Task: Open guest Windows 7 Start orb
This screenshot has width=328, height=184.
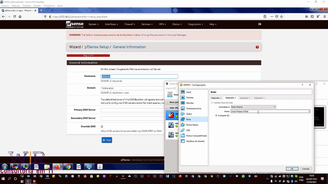Action: 4,167
